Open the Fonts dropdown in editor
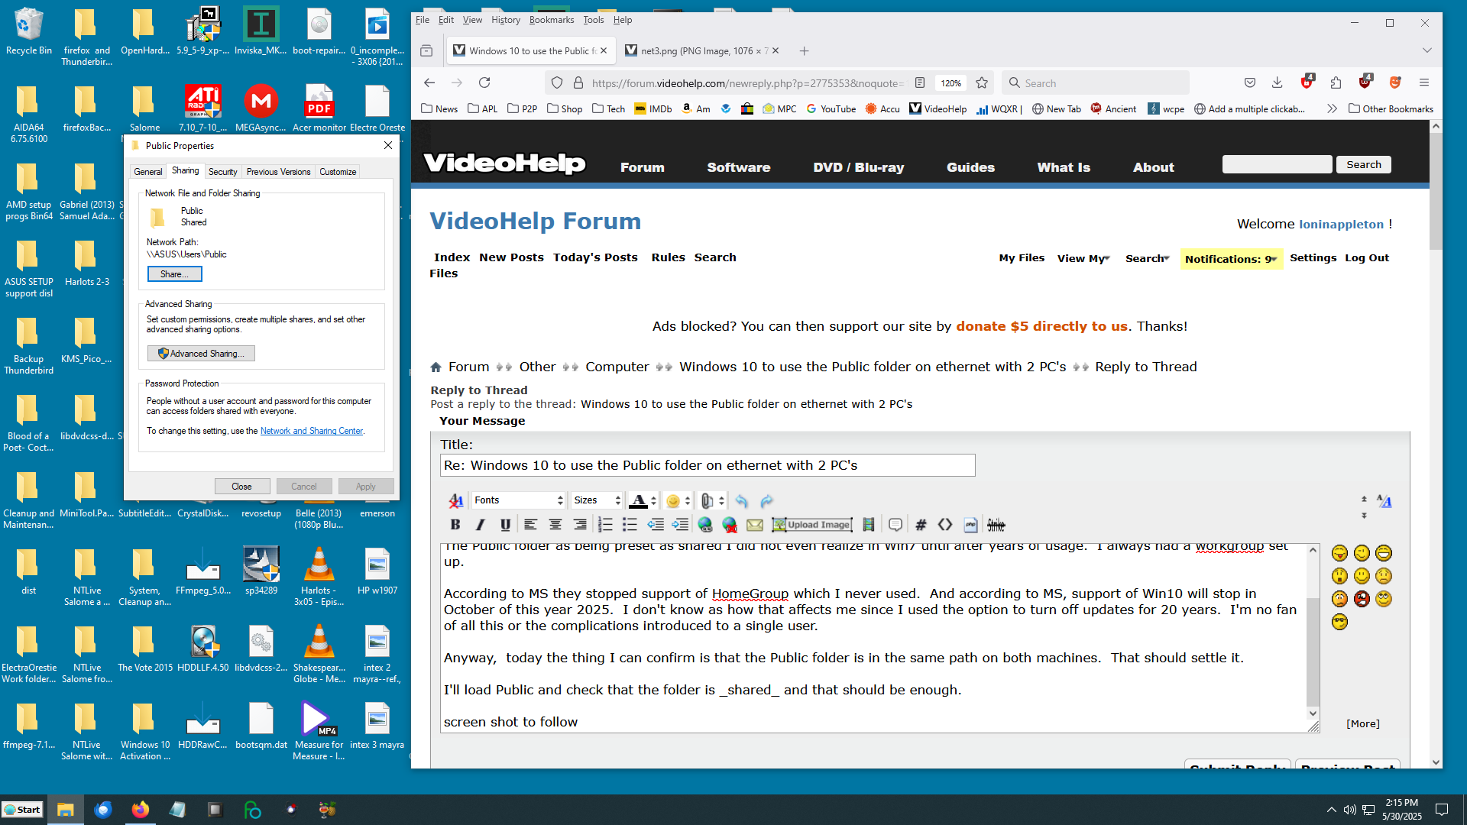1467x825 pixels. [518, 500]
